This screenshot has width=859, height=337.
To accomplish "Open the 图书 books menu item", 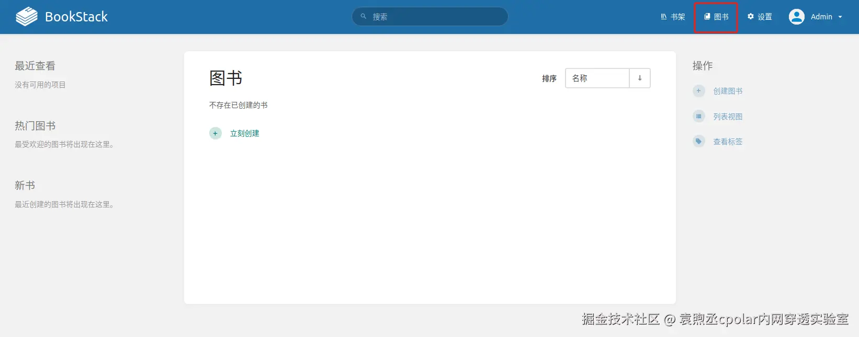I will (716, 17).
